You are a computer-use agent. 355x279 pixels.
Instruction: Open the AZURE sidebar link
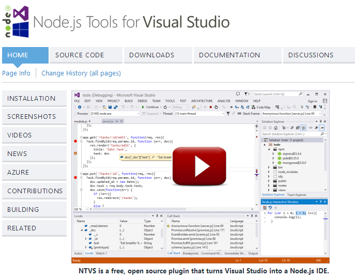click(x=35, y=173)
